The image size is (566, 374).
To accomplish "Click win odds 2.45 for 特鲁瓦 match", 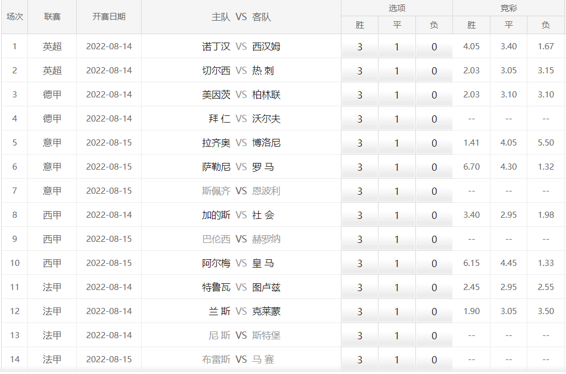I will (471, 287).
